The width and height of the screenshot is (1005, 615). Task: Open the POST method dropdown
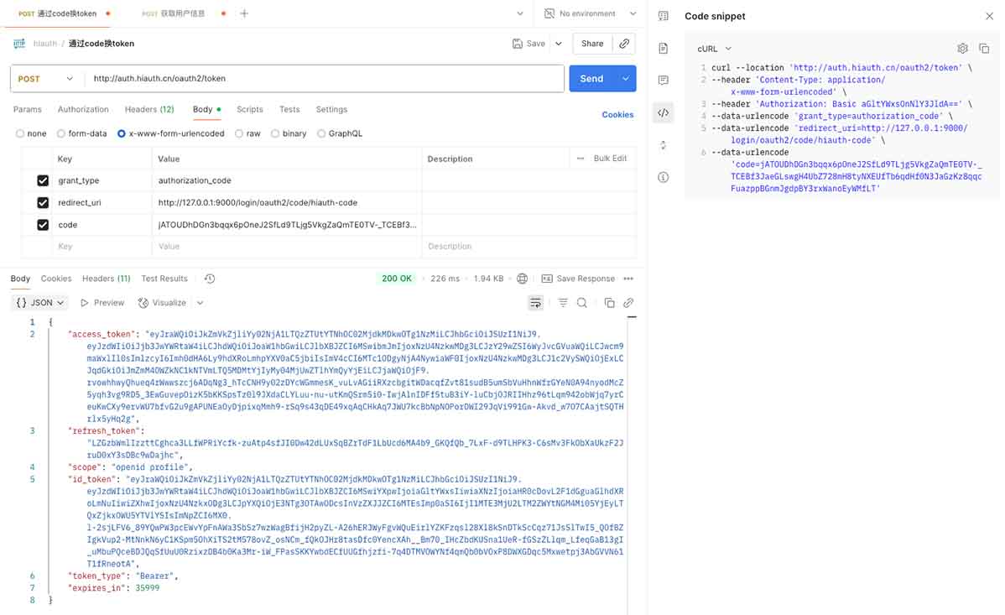(x=46, y=79)
